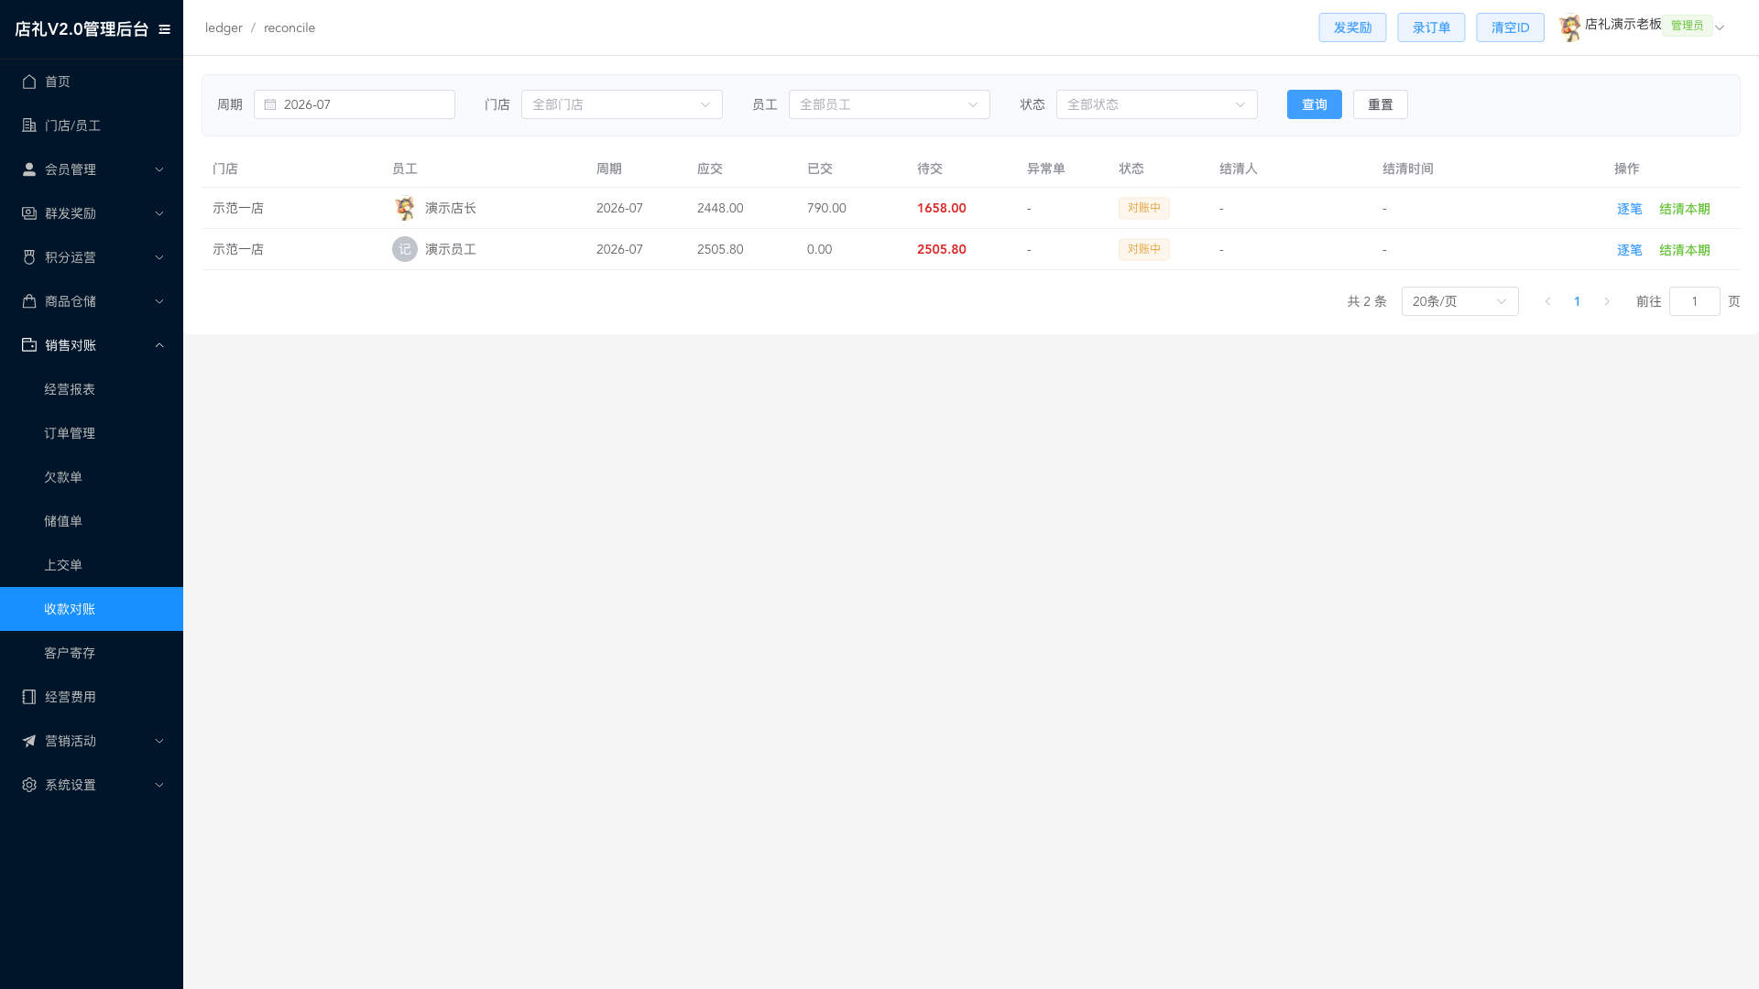This screenshot has width=1759, height=989.
Task: Click page number 1 in pagination
Action: [1578, 301]
